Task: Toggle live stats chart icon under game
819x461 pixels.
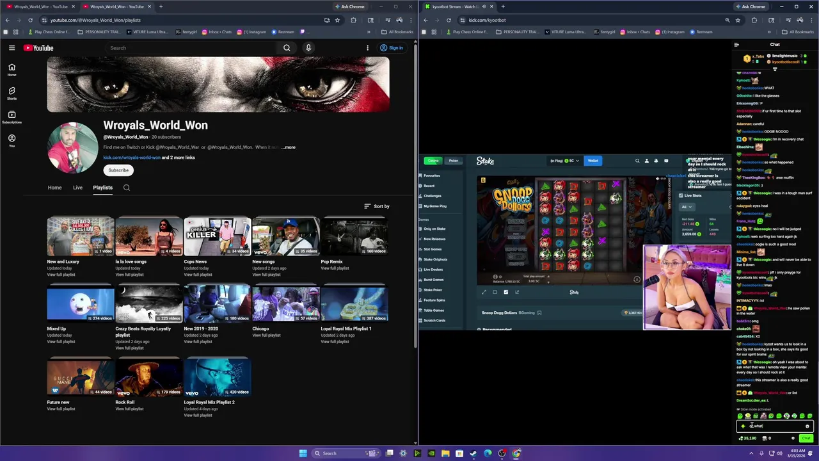Action: coord(505,292)
